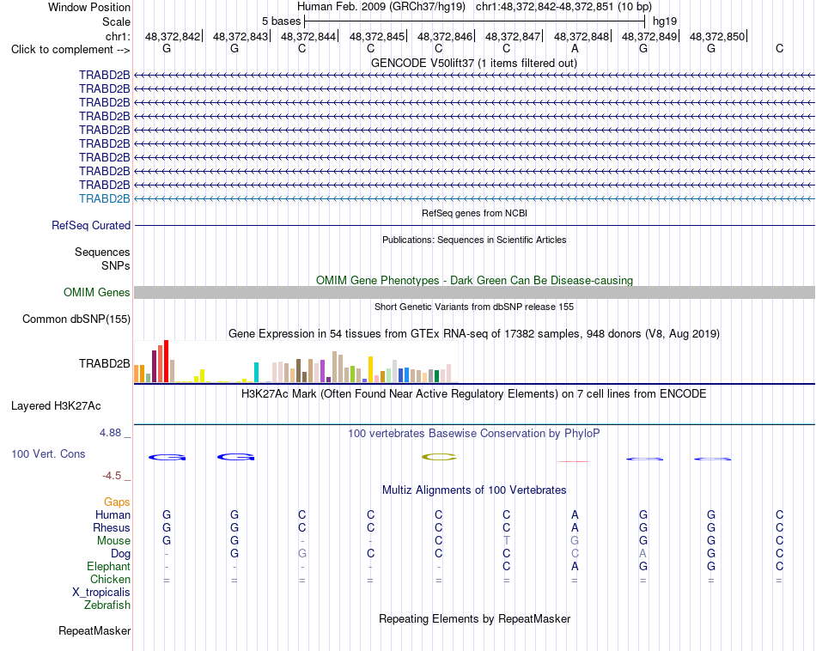Click the H3K27Ac Mark track title

474,393
